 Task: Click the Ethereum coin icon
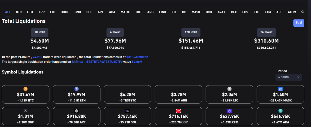(x=77, y=89)
